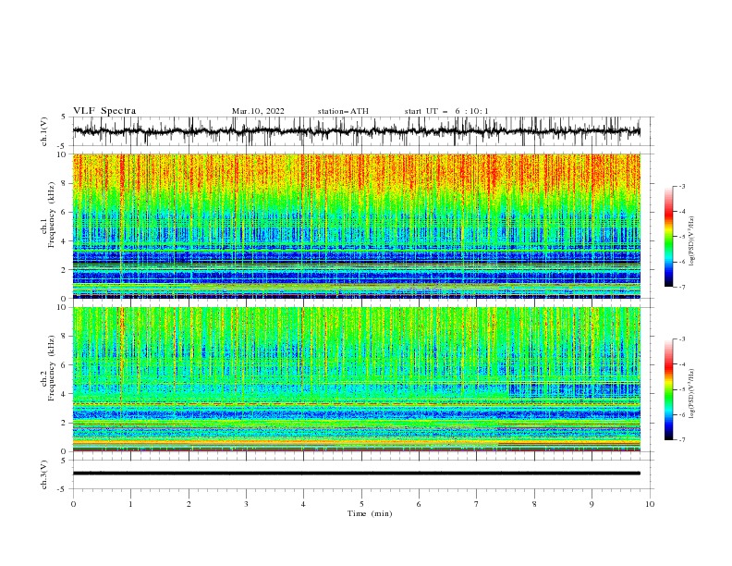Screen dimensions: 732x566
Task: Click the '-3' value on ch.1 color bar
Action: tap(681, 186)
